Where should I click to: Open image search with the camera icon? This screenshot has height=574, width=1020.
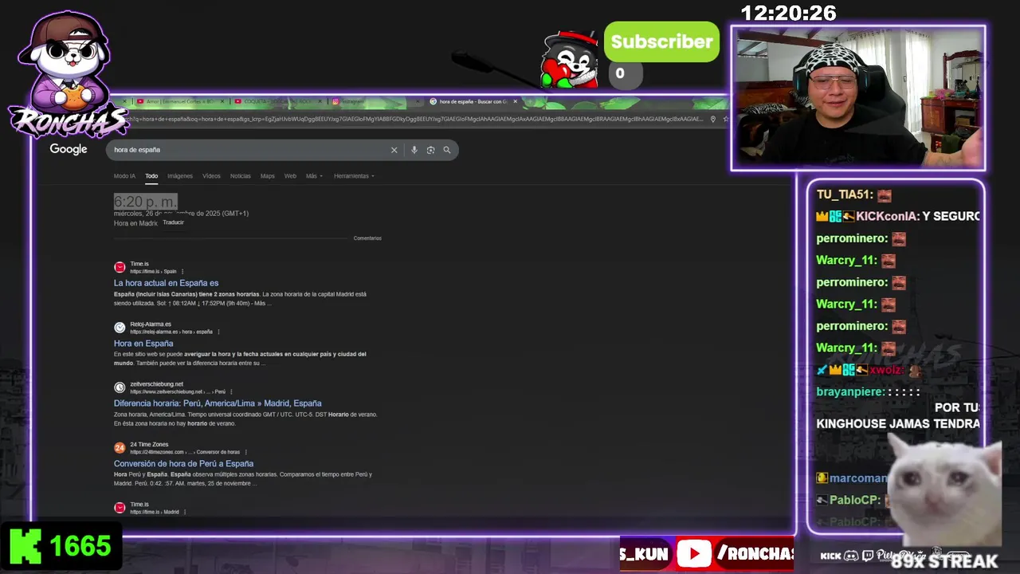(430, 150)
